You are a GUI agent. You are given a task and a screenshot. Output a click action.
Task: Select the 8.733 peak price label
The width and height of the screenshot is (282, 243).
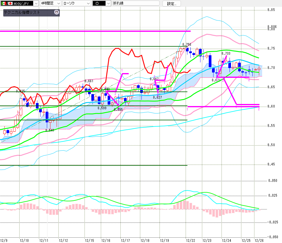click(x=226, y=53)
